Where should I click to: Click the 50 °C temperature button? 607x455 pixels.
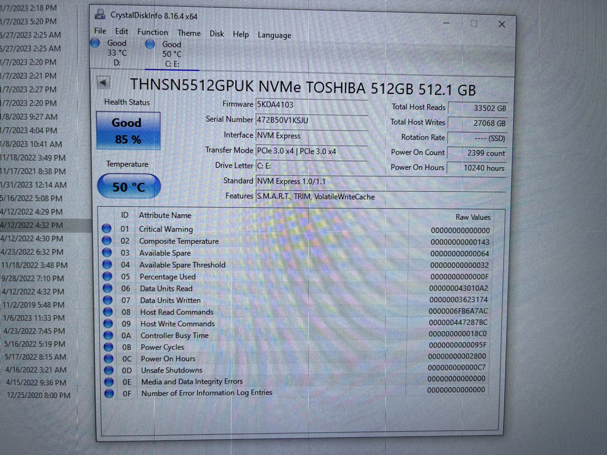129,187
